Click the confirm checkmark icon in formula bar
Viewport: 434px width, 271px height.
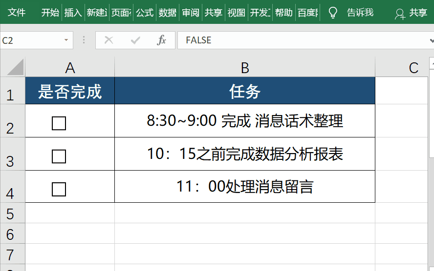(135, 40)
